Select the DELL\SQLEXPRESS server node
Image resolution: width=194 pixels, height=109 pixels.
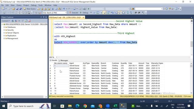click(x=25, y=24)
